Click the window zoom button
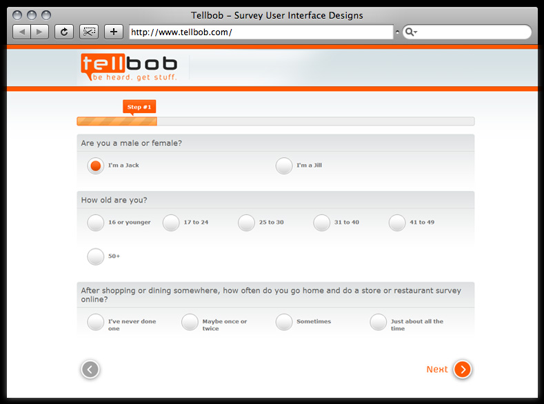 (46, 15)
